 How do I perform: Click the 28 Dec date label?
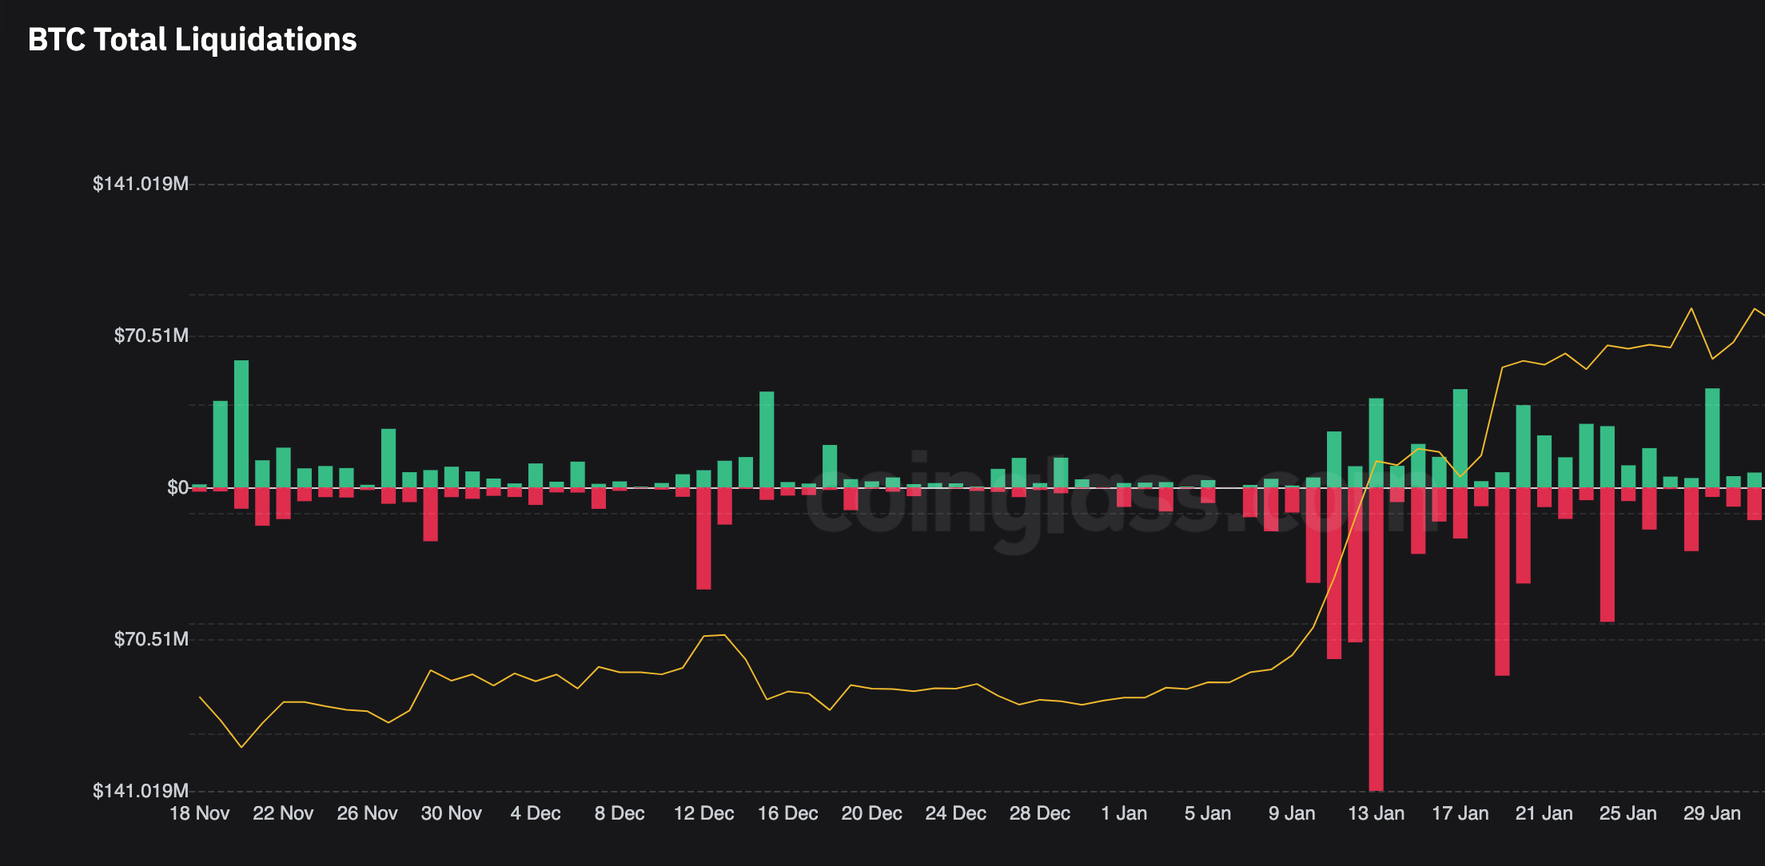coord(1039,813)
